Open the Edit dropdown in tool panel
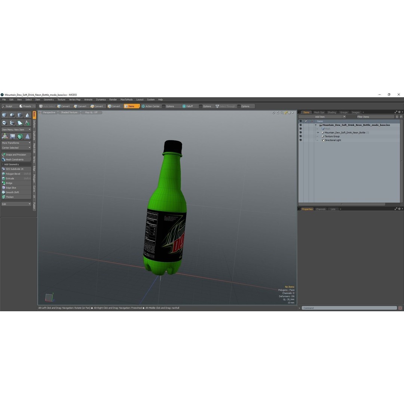Screen dimensions: 404x404 pyautogui.click(x=16, y=204)
